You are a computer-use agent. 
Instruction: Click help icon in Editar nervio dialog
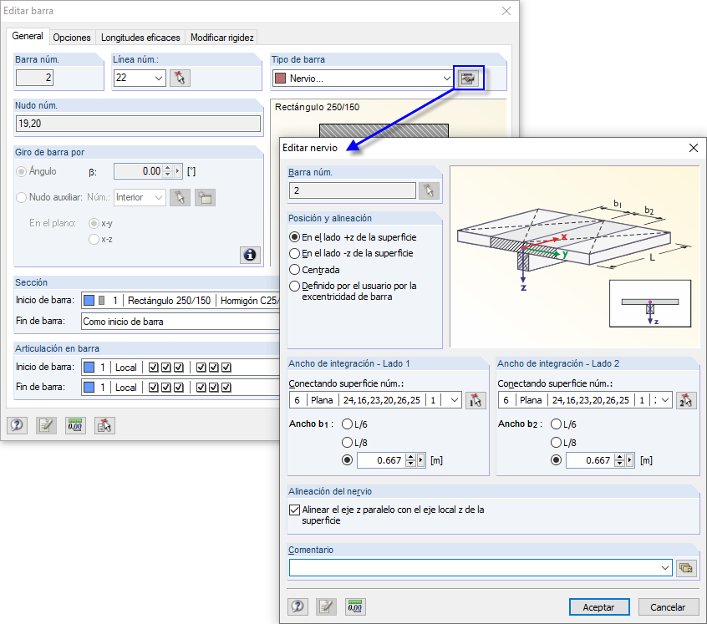click(298, 606)
